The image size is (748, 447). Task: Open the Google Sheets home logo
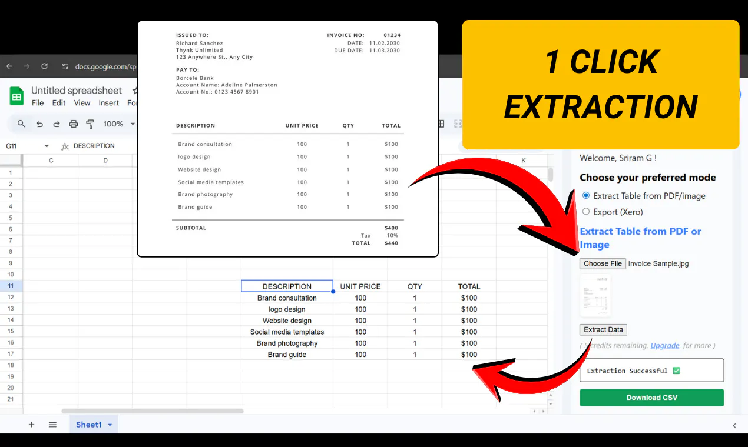pyautogui.click(x=16, y=96)
